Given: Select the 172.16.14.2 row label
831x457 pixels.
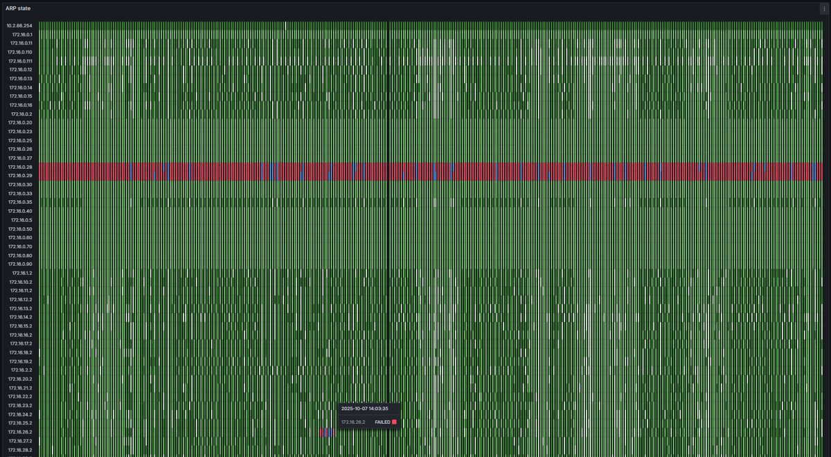Looking at the screenshot, I should 21,317.
